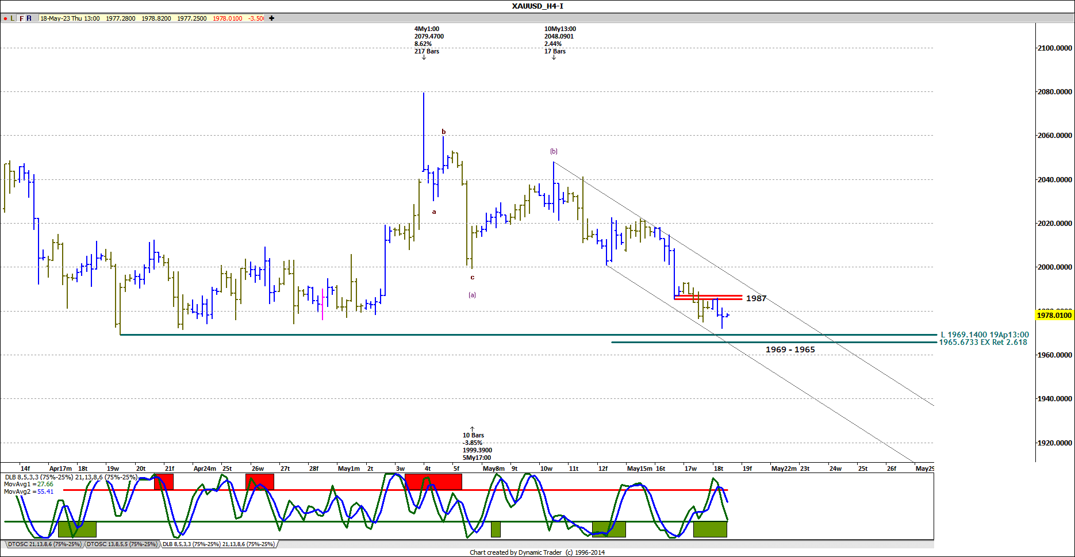1075x557 pixels.
Task: Click MovAvg1 = 27.66 indicator value
Action: point(29,485)
